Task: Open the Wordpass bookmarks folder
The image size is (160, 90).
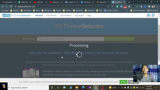Action: click(46, 10)
